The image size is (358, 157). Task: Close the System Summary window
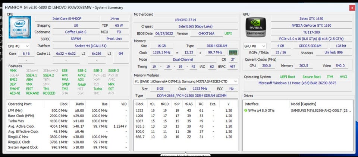click(352, 8)
